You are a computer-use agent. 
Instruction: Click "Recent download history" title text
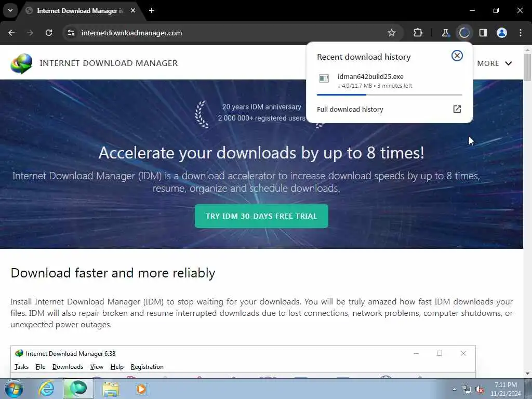coord(364,57)
